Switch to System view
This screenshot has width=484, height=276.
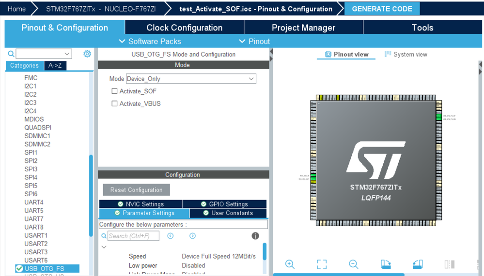(x=406, y=54)
